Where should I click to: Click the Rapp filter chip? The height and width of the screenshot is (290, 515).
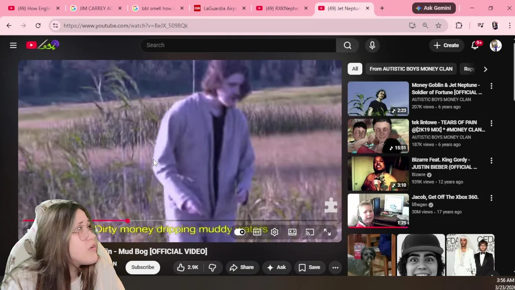click(x=468, y=69)
